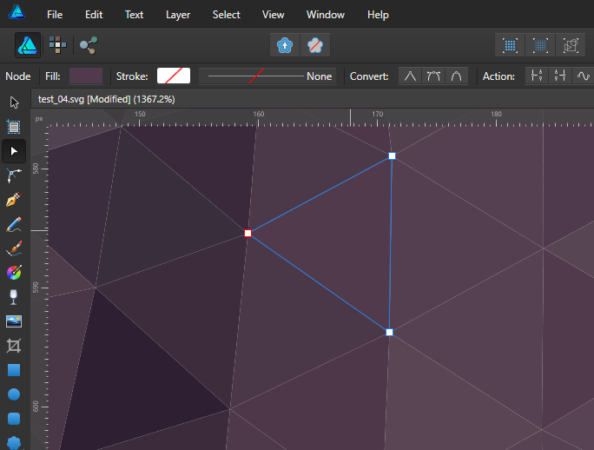Click the selected red node
Screen dimensions: 594x450
point(247,233)
